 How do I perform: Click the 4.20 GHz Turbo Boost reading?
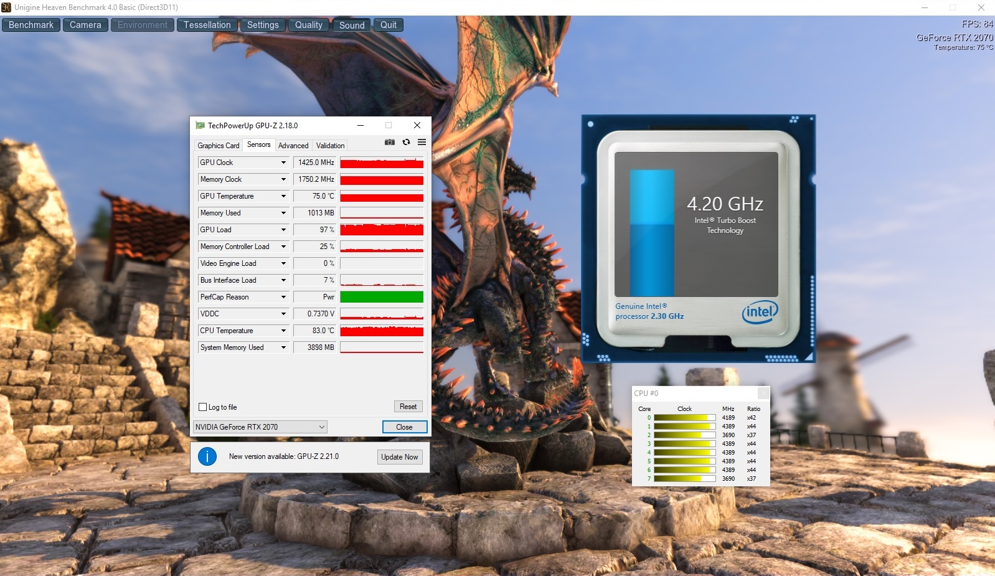pyautogui.click(x=725, y=204)
